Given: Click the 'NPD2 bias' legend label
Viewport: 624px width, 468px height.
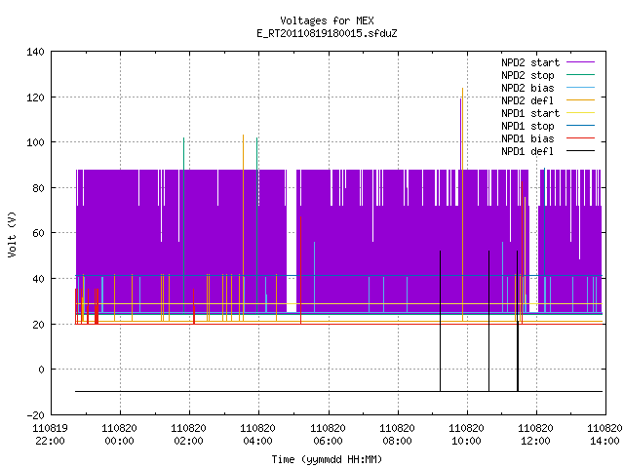Looking at the screenshot, I should pos(527,88).
